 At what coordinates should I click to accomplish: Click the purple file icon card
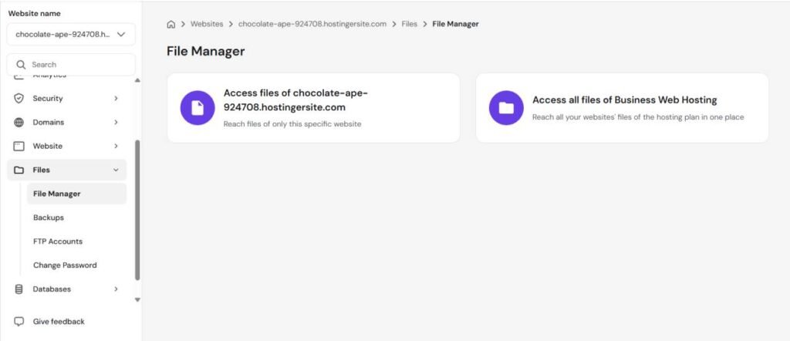tap(197, 107)
